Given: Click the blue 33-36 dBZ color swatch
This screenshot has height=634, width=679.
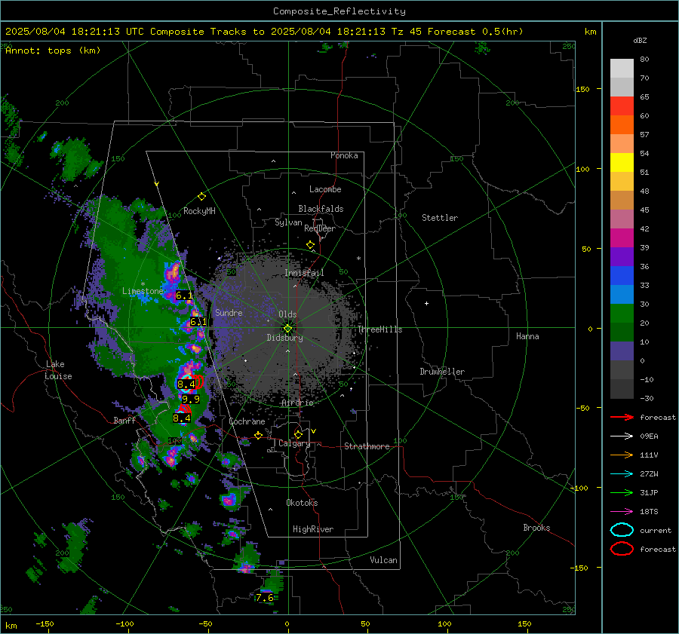Looking at the screenshot, I should (x=622, y=275).
